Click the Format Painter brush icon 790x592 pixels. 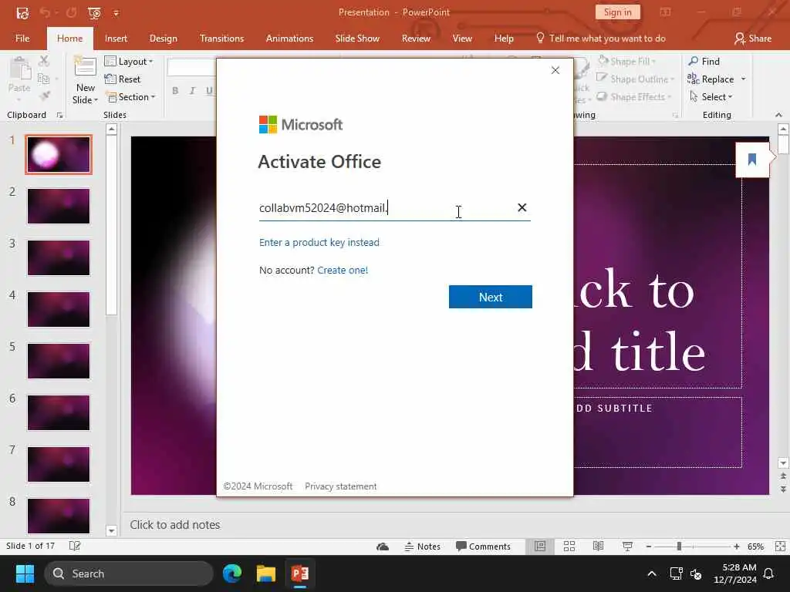[x=44, y=95]
